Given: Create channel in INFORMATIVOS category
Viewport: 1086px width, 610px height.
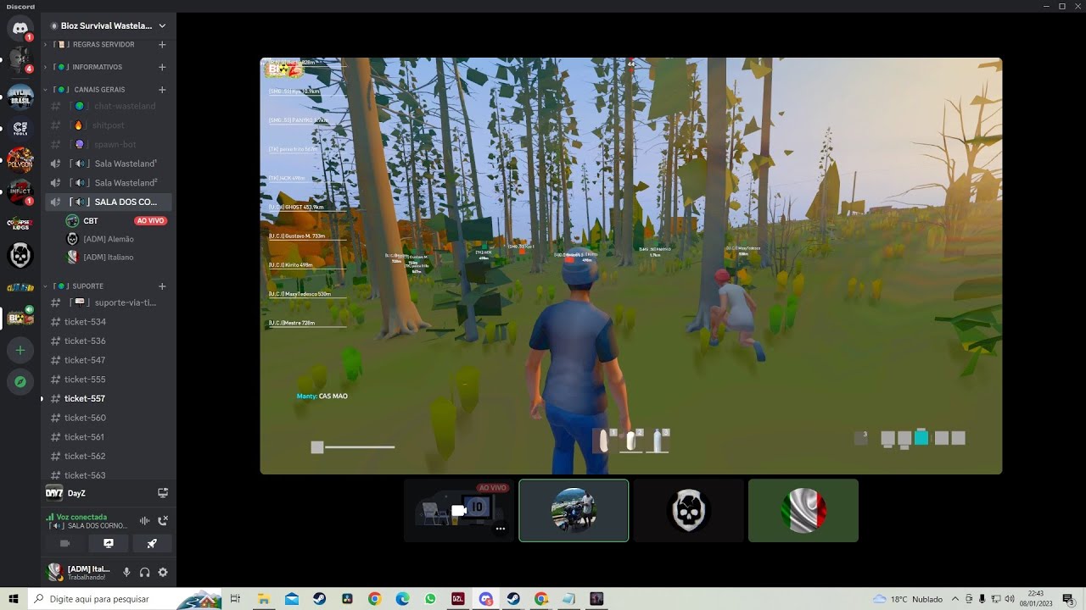Looking at the screenshot, I should coord(162,67).
